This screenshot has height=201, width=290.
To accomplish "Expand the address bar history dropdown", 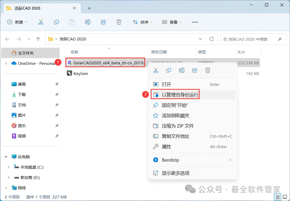I will coord(200,39).
